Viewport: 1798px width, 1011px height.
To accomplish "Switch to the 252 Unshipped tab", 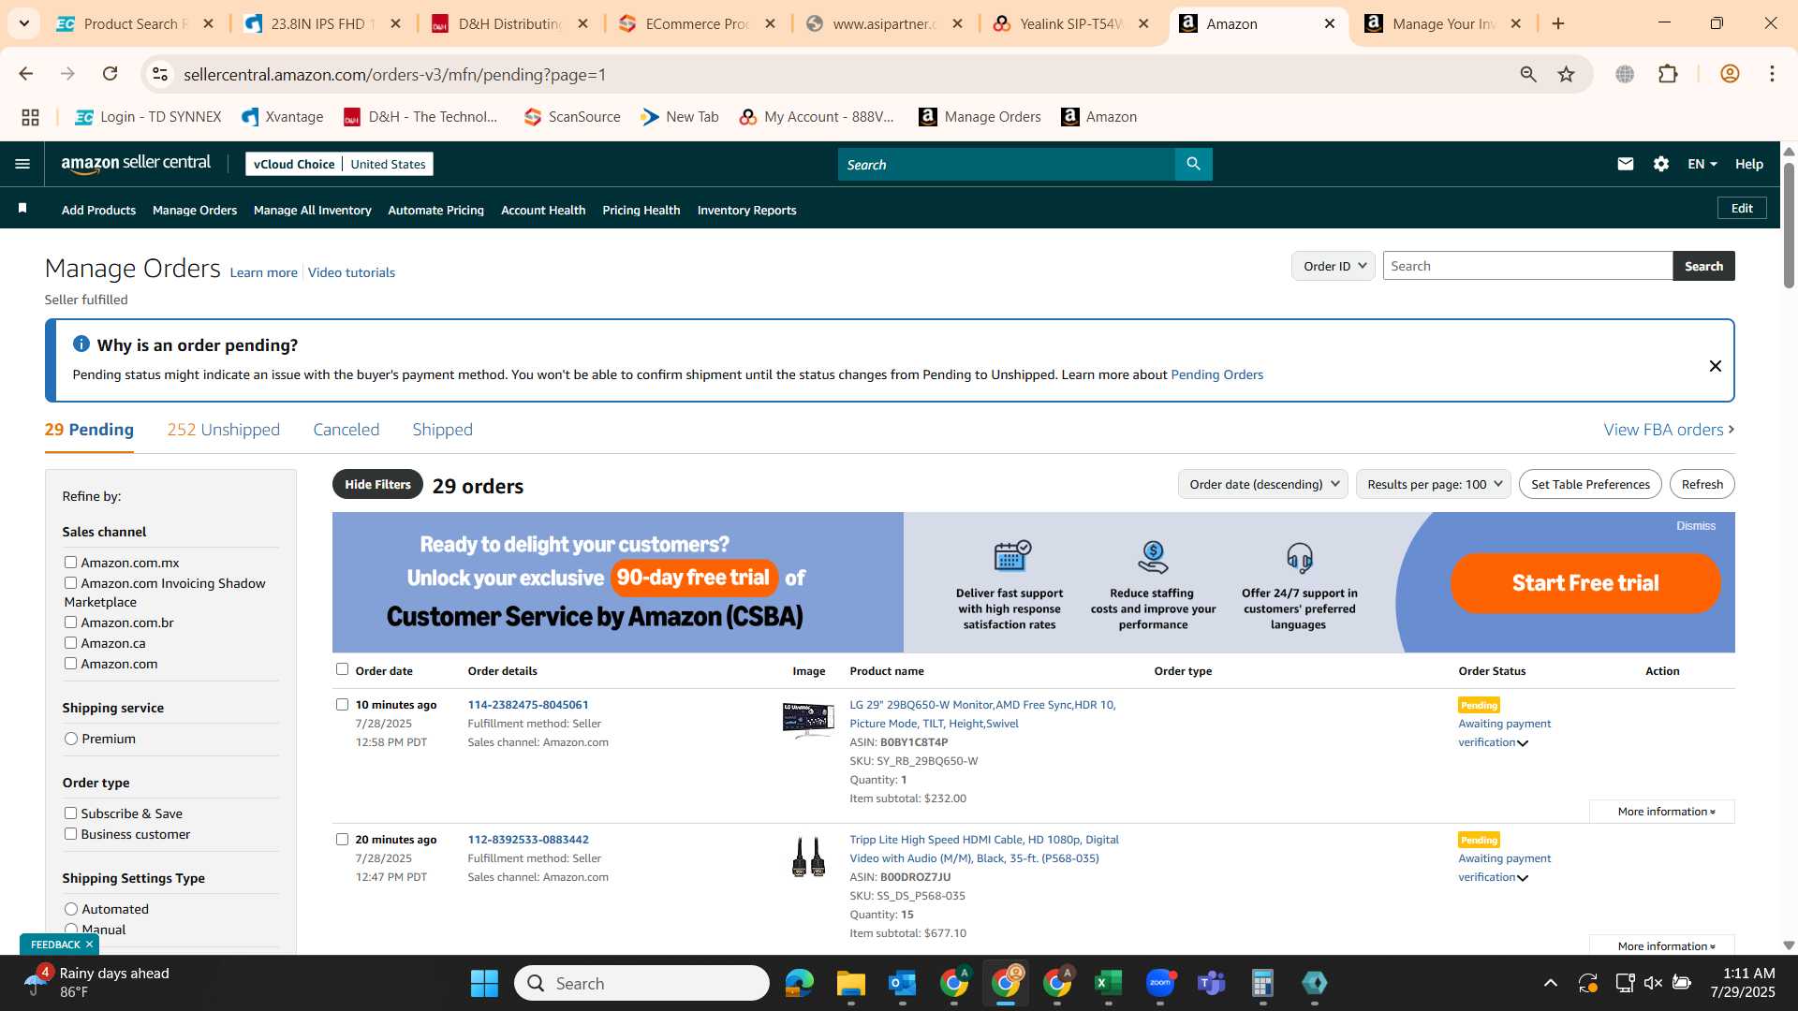I will click(223, 430).
